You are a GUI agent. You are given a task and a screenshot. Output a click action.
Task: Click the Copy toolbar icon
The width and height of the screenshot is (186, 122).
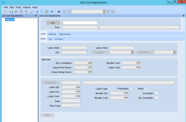(x=42, y=12)
